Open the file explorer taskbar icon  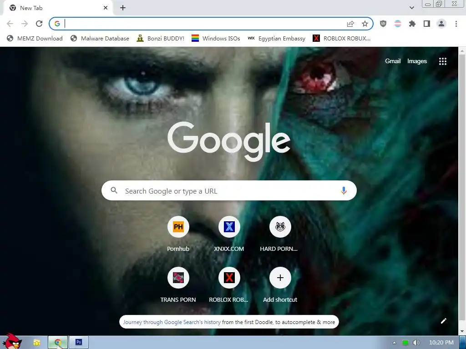[36, 343]
